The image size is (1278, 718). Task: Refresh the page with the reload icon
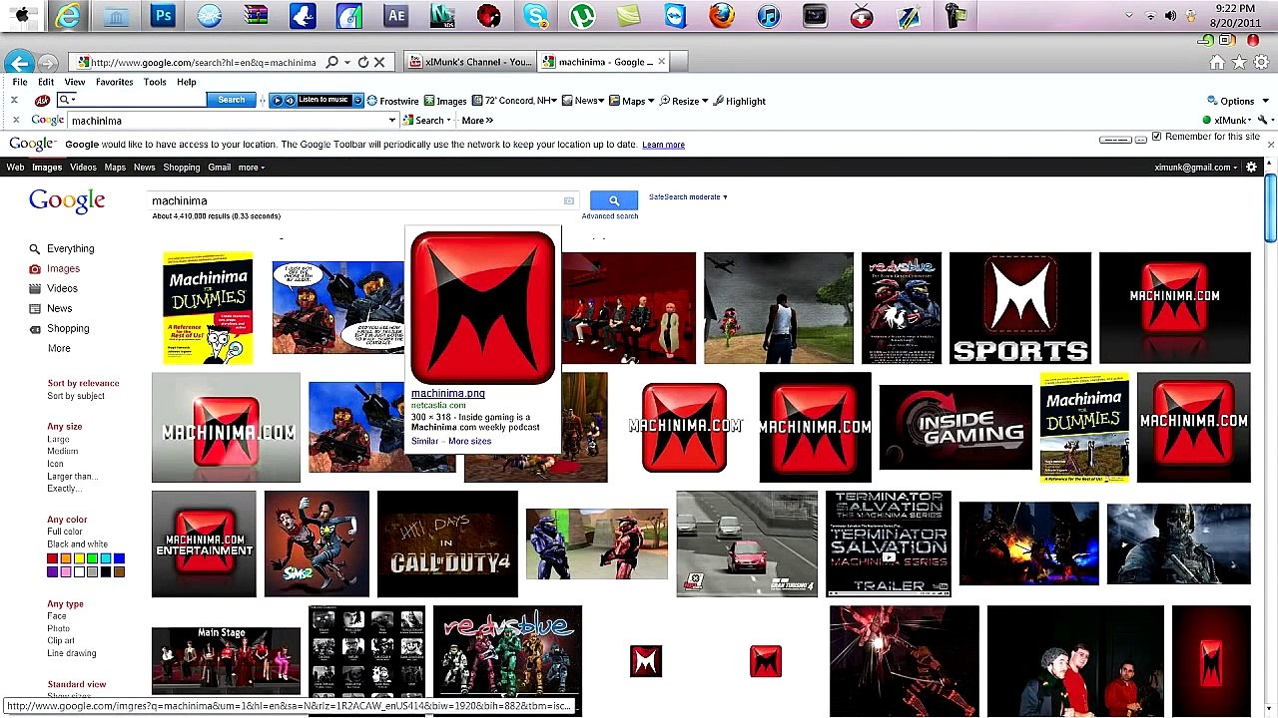tap(363, 62)
